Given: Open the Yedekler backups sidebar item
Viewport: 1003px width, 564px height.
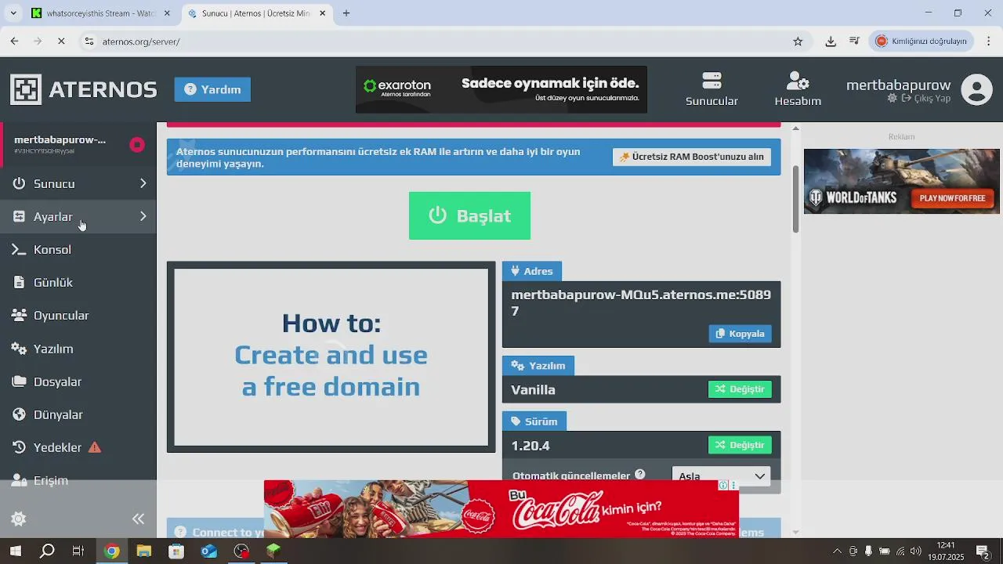Looking at the screenshot, I should pyautogui.click(x=78, y=447).
